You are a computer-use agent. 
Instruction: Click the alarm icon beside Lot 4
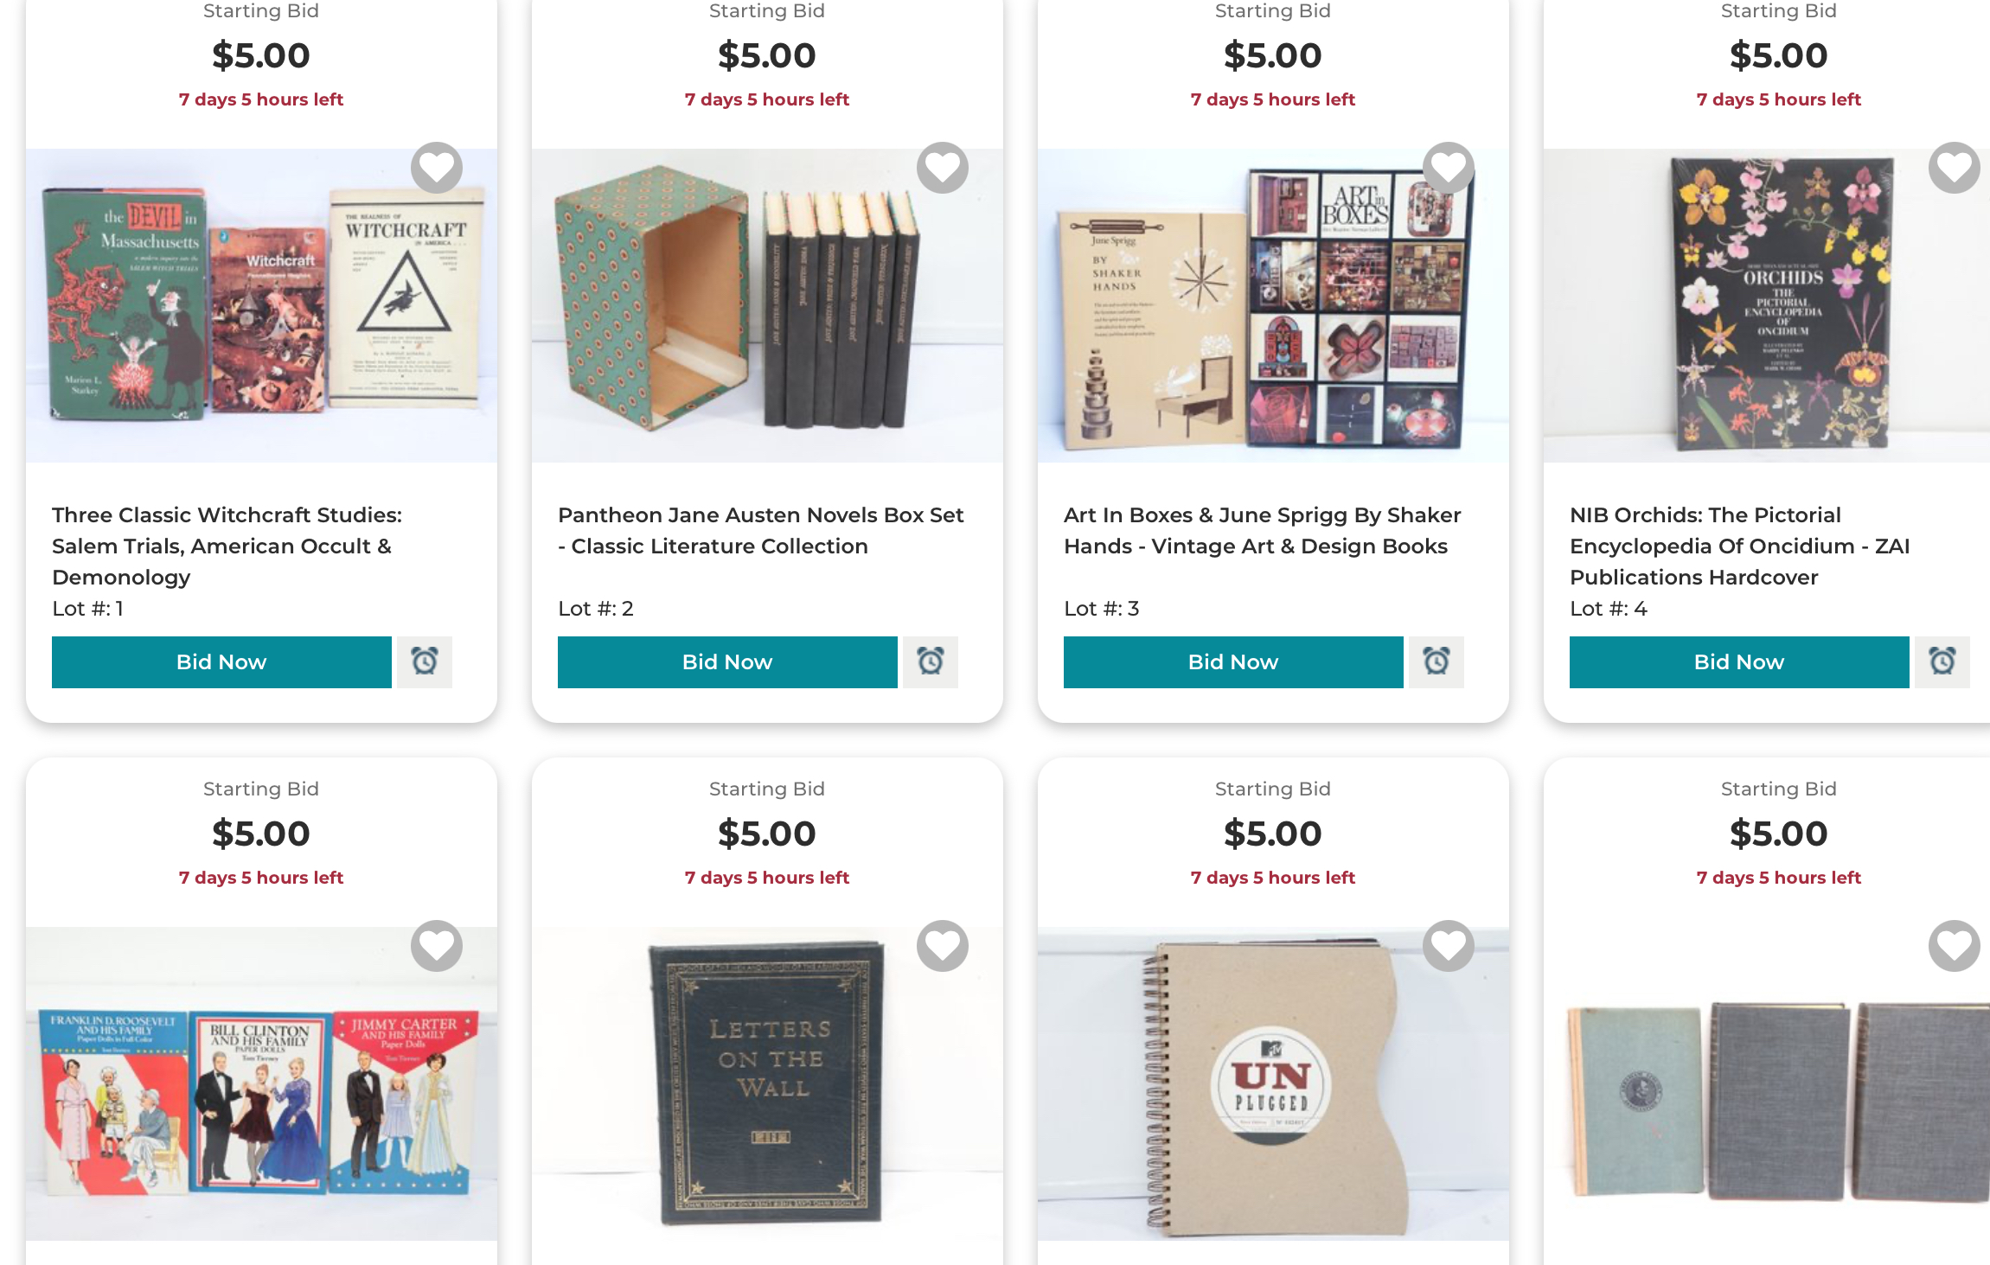pos(1942,662)
